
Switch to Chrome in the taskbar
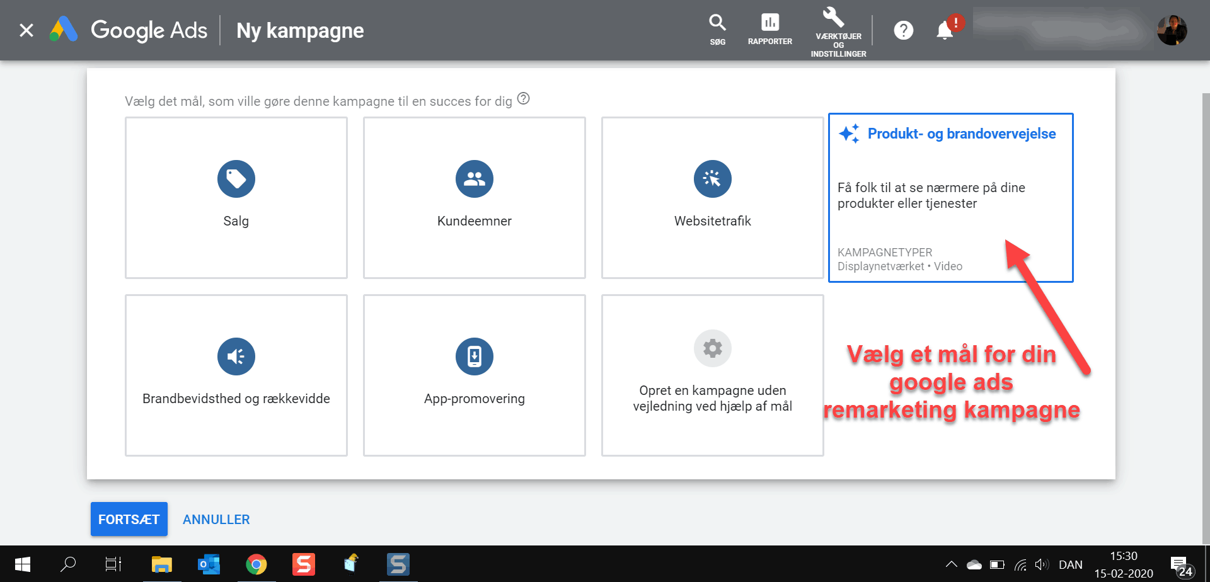pyautogui.click(x=256, y=564)
